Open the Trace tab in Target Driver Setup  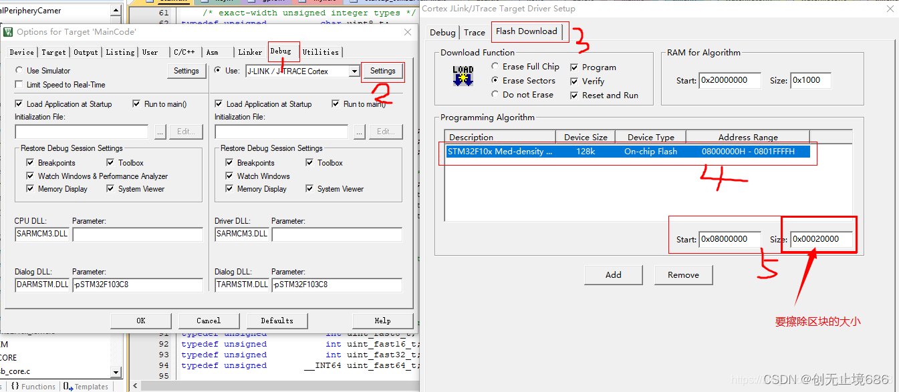point(475,32)
